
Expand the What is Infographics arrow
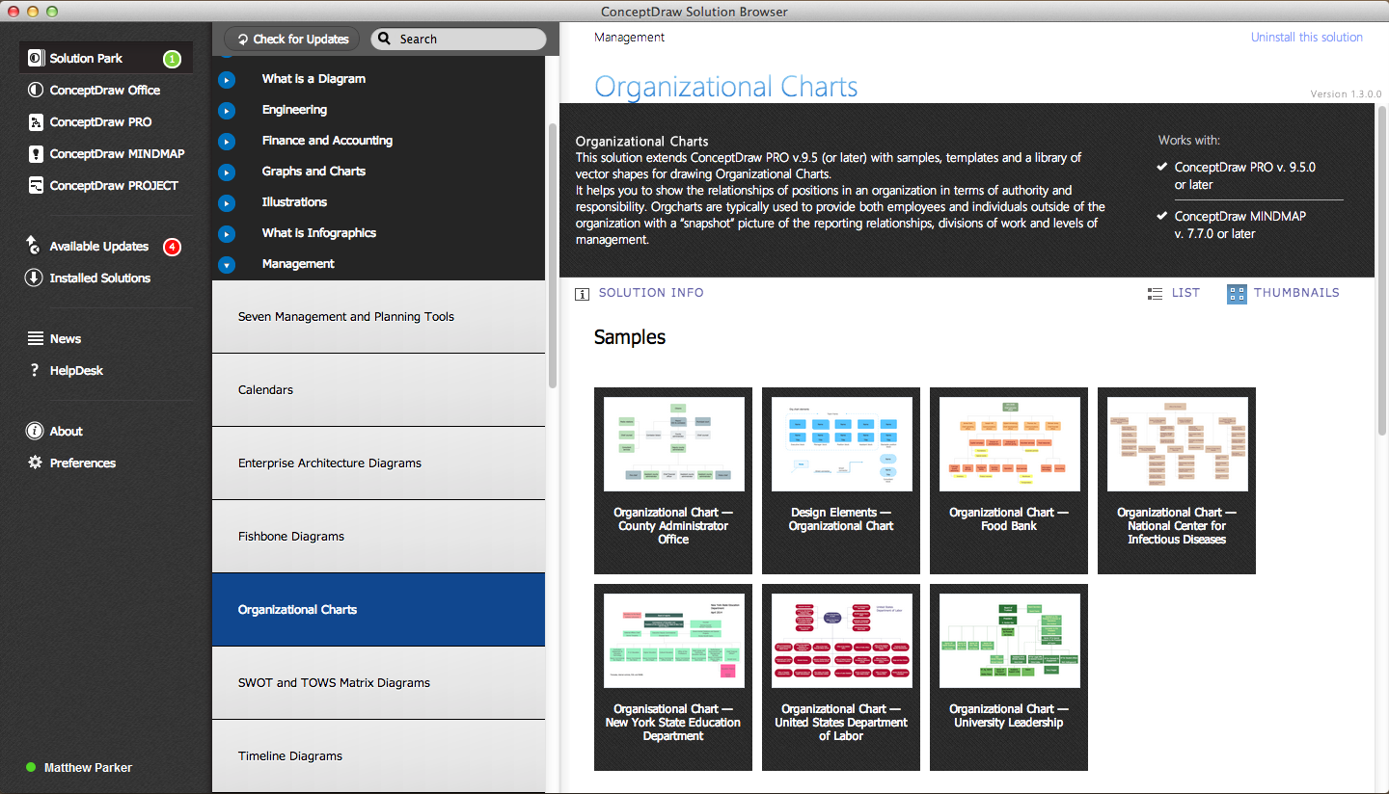point(227,234)
